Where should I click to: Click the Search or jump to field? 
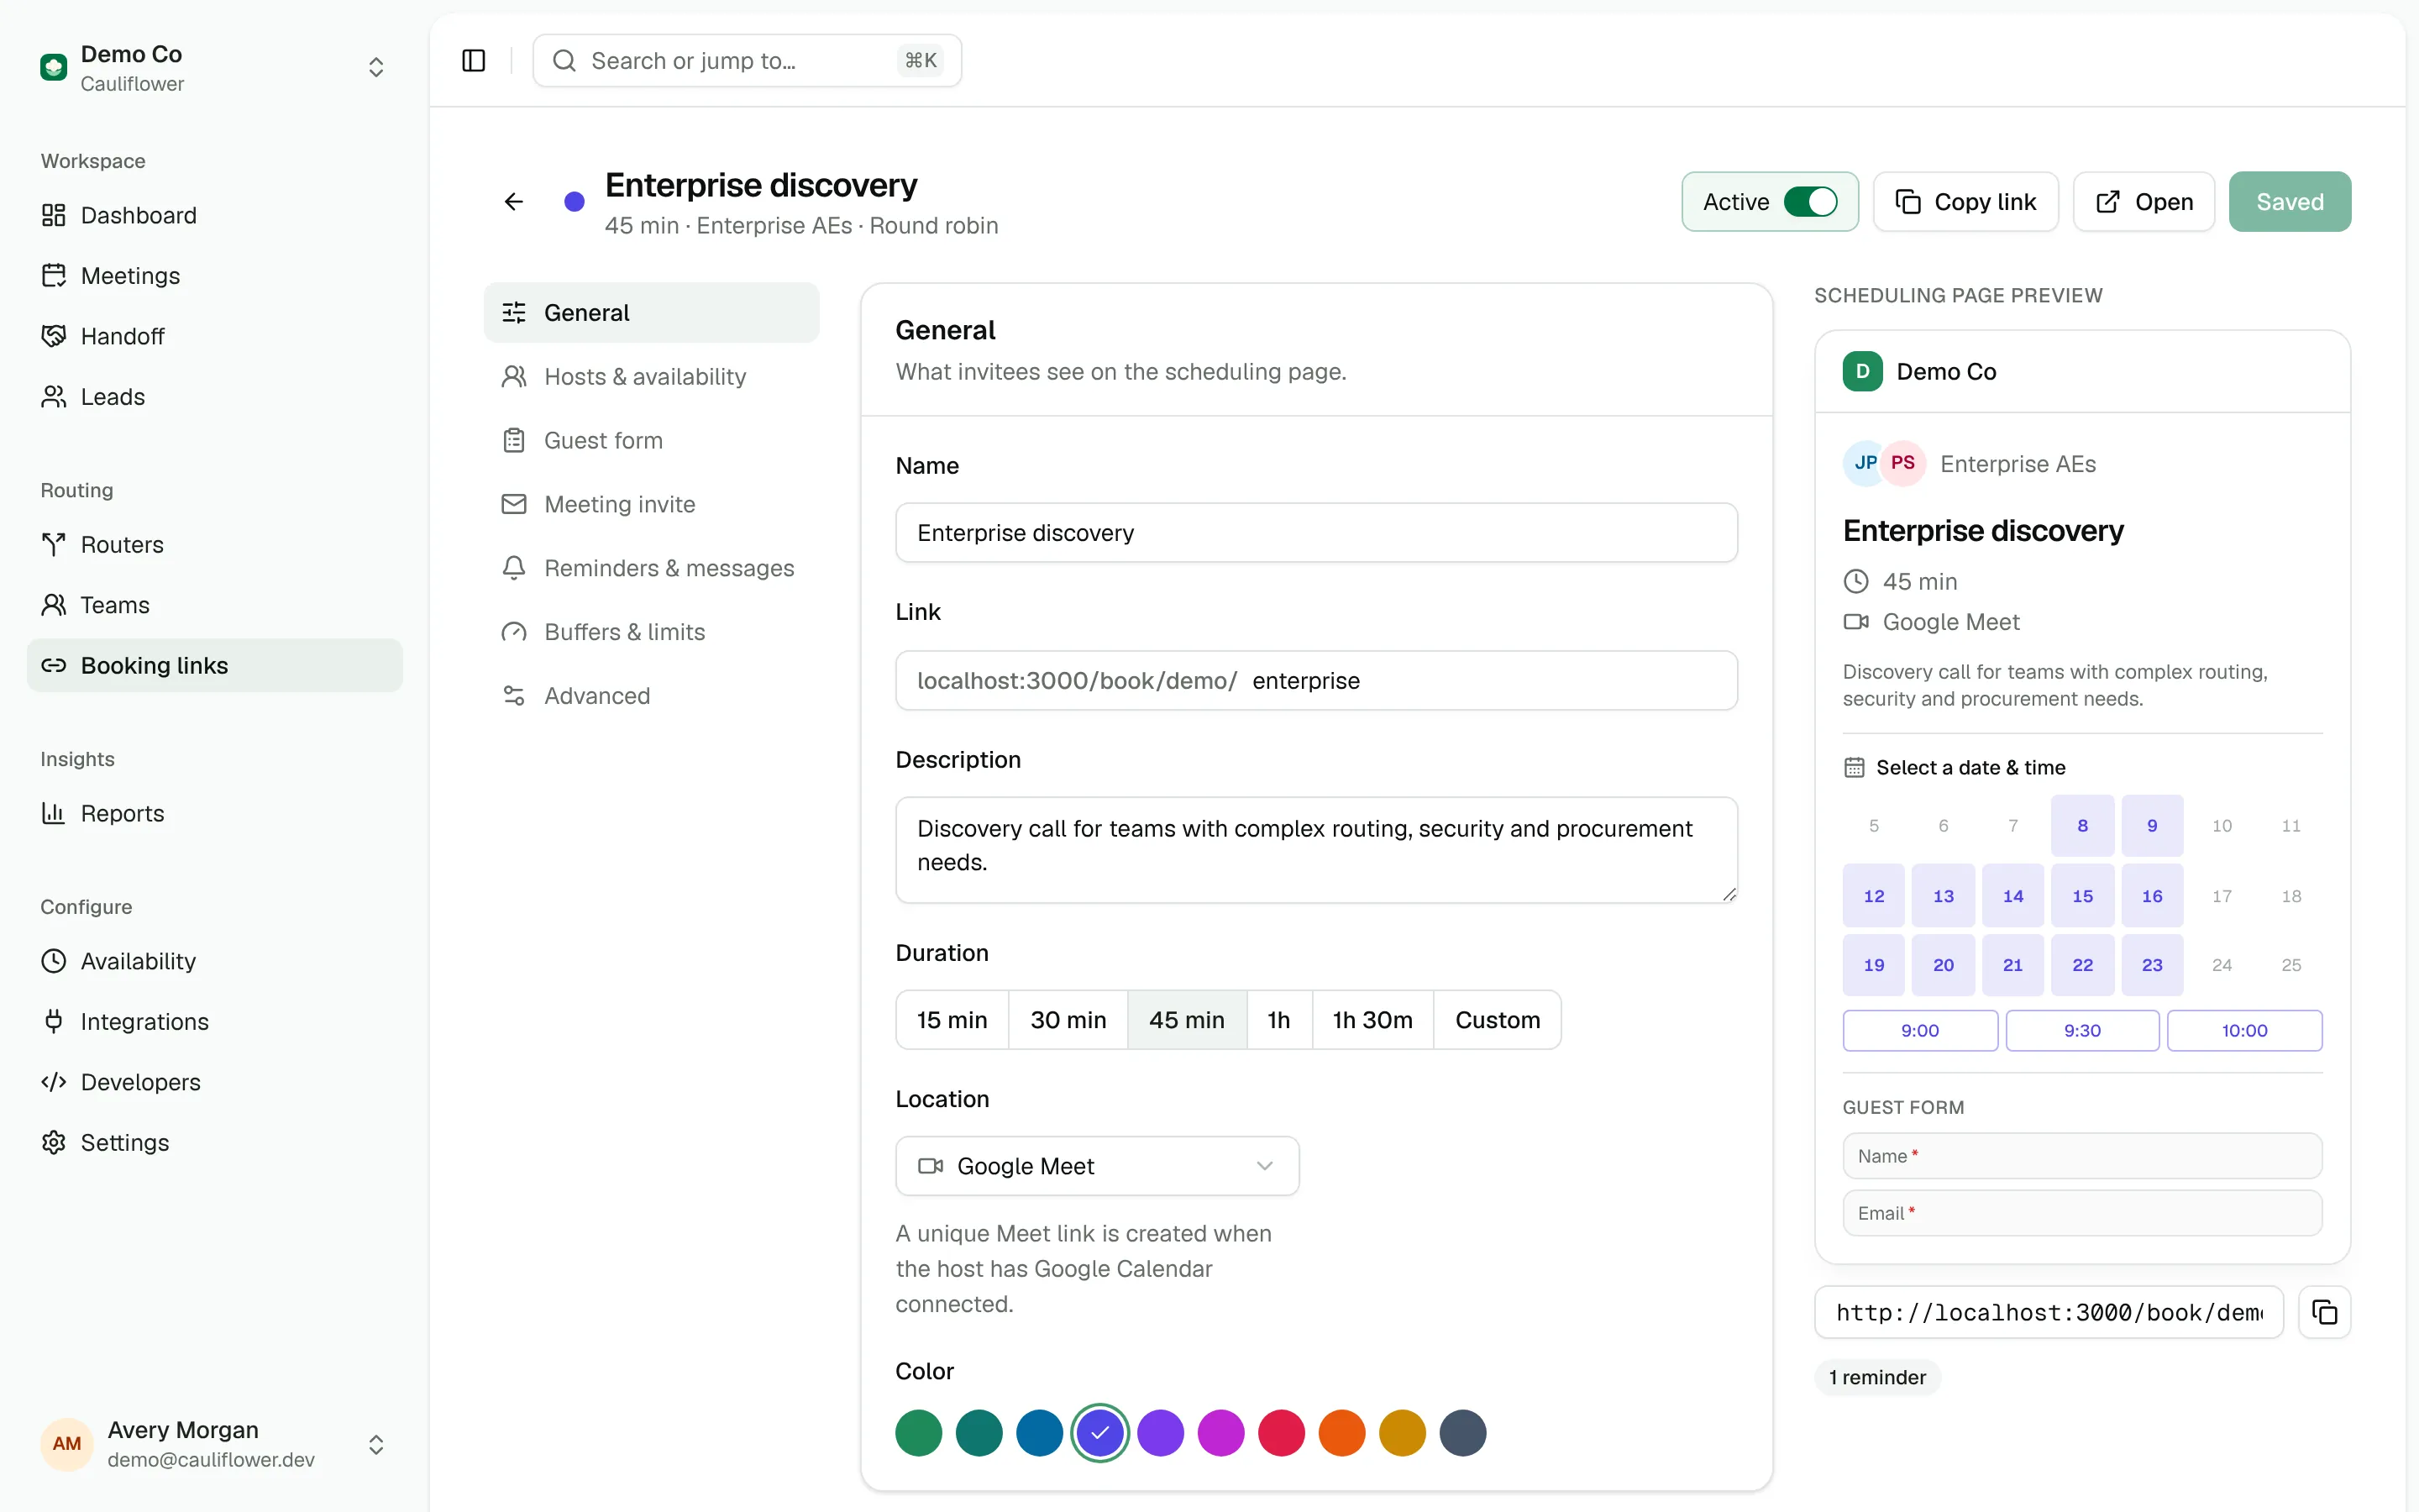click(x=747, y=61)
